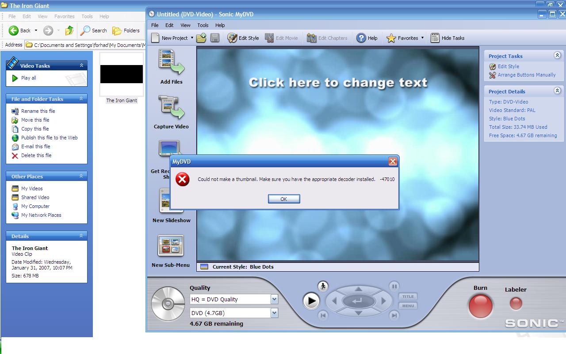The image size is (566, 354).
Task: Click Hide Tasks in the toolbar
Action: (447, 38)
